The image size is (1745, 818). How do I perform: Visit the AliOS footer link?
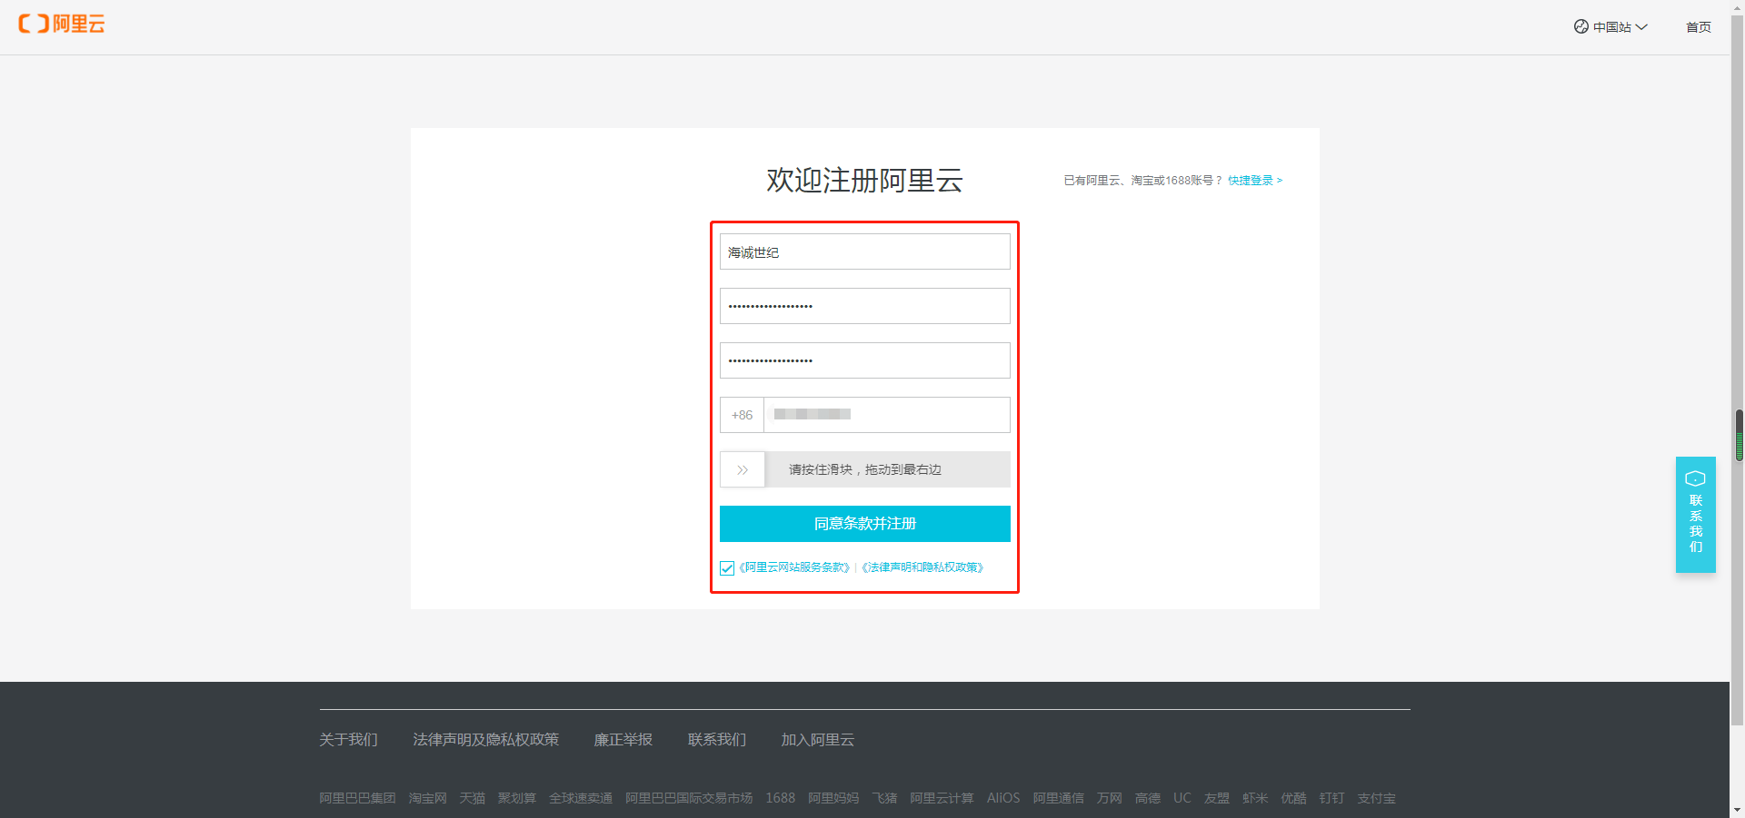click(x=1003, y=798)
